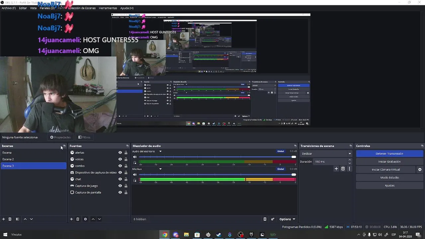Increase transition duration with up stepper
This screenshot has height=239, width=425.
coord(350,160)
